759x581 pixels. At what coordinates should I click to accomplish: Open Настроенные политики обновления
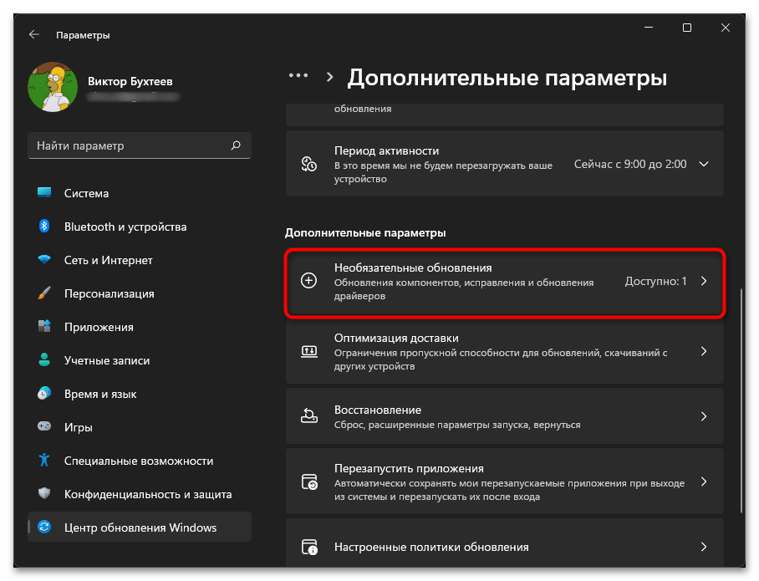tap(505, 543)
